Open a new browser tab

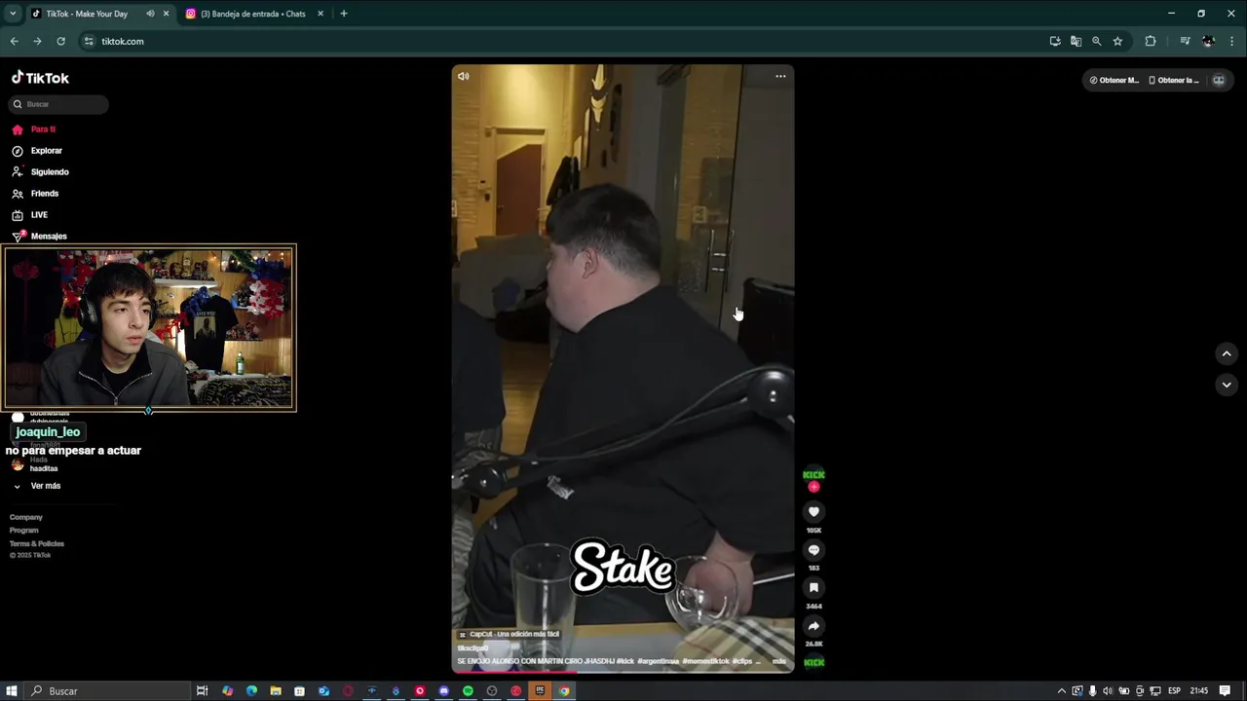tap(343, 14)
